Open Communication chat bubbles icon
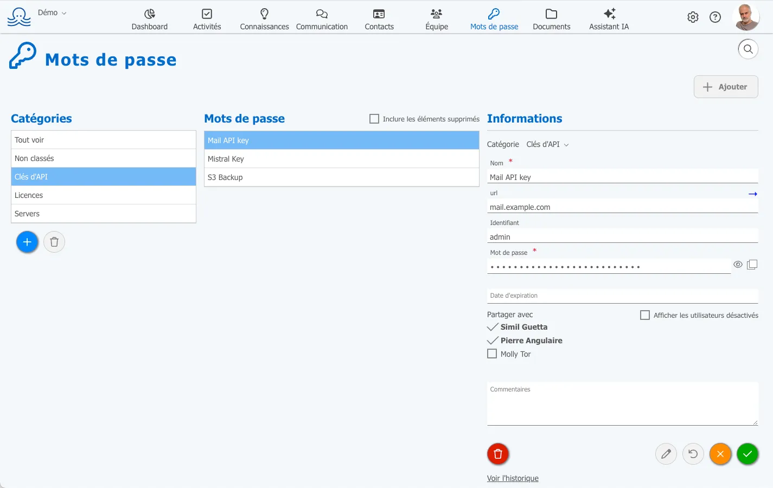This screenshot has width=773, height=488. [x=322, y=14]
